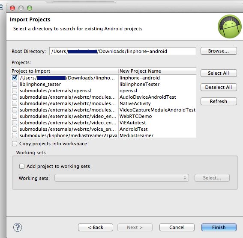Select the submodules/linphone/mediastreamer2/java path row
This screenshot has width=243, height=238.
tap(69, 135)
